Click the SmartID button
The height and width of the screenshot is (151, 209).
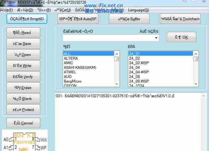(x=27, y=19)
